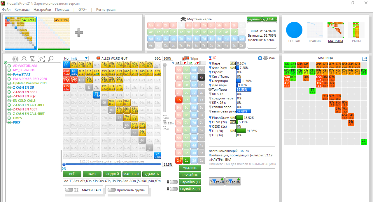
Task: Open range settings gear above the tree
Action: pos(15,59)
